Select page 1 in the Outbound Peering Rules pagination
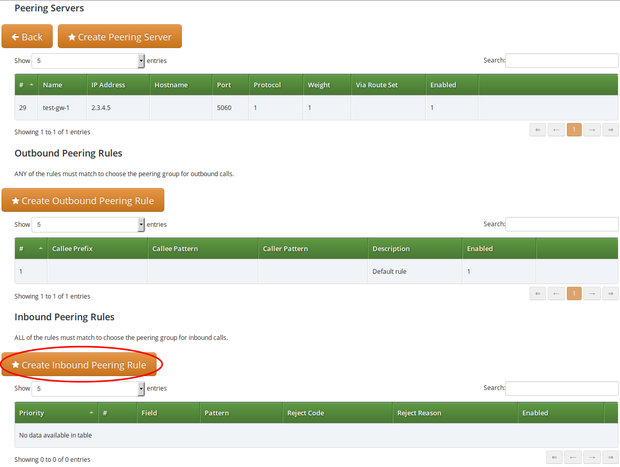The image size is (620, 467). pos(574,293)
